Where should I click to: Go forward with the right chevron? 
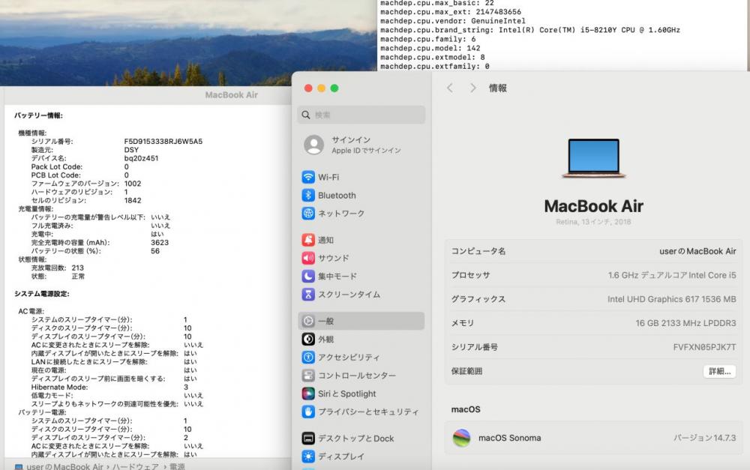[x=472, y=88]
